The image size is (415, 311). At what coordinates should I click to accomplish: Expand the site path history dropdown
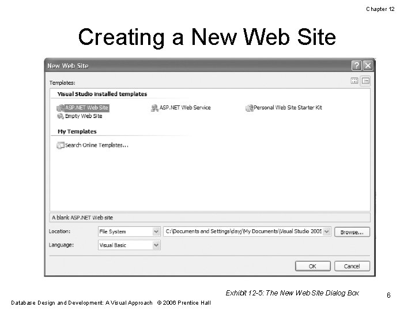[x=327, y=232]
